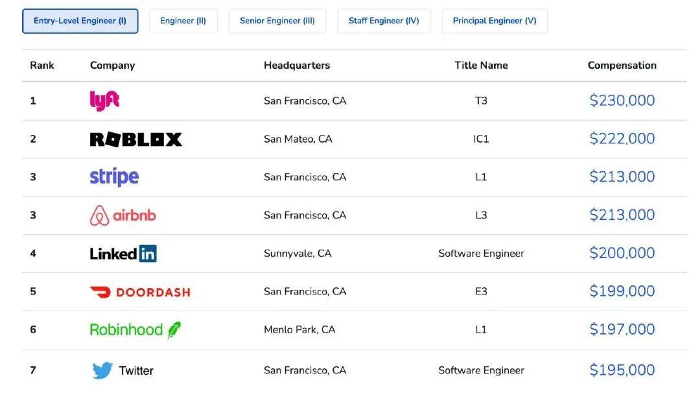Click the Stripe logo
The image size is (700, 404).
(114, 177)
